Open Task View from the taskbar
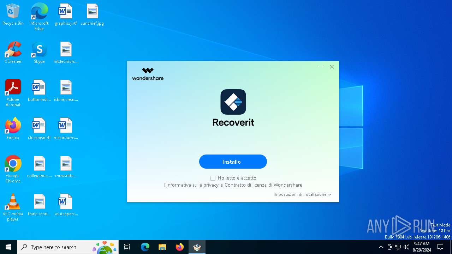 click(127, 247)
